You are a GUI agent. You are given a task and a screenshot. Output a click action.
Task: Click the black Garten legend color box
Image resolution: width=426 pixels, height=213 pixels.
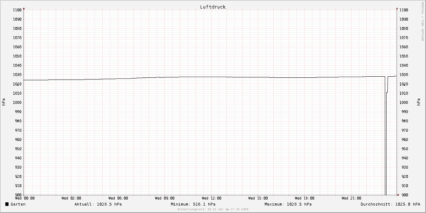7,204
